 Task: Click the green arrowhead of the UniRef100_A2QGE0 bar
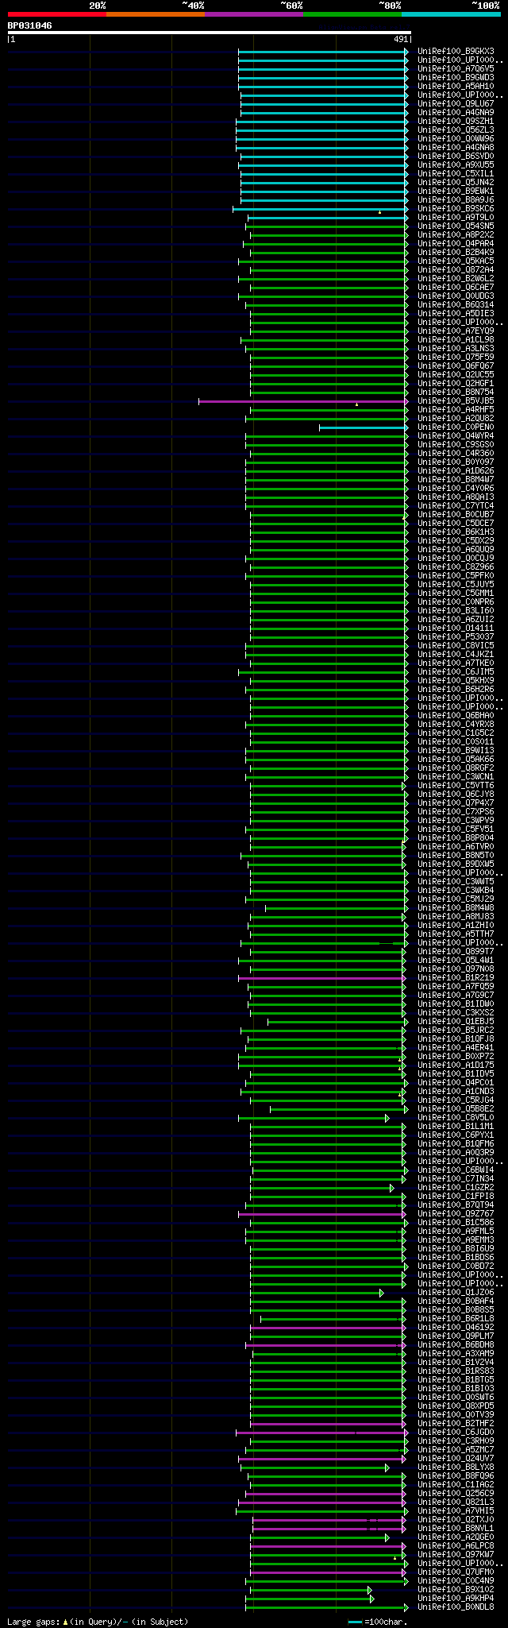coord(387,1538)
